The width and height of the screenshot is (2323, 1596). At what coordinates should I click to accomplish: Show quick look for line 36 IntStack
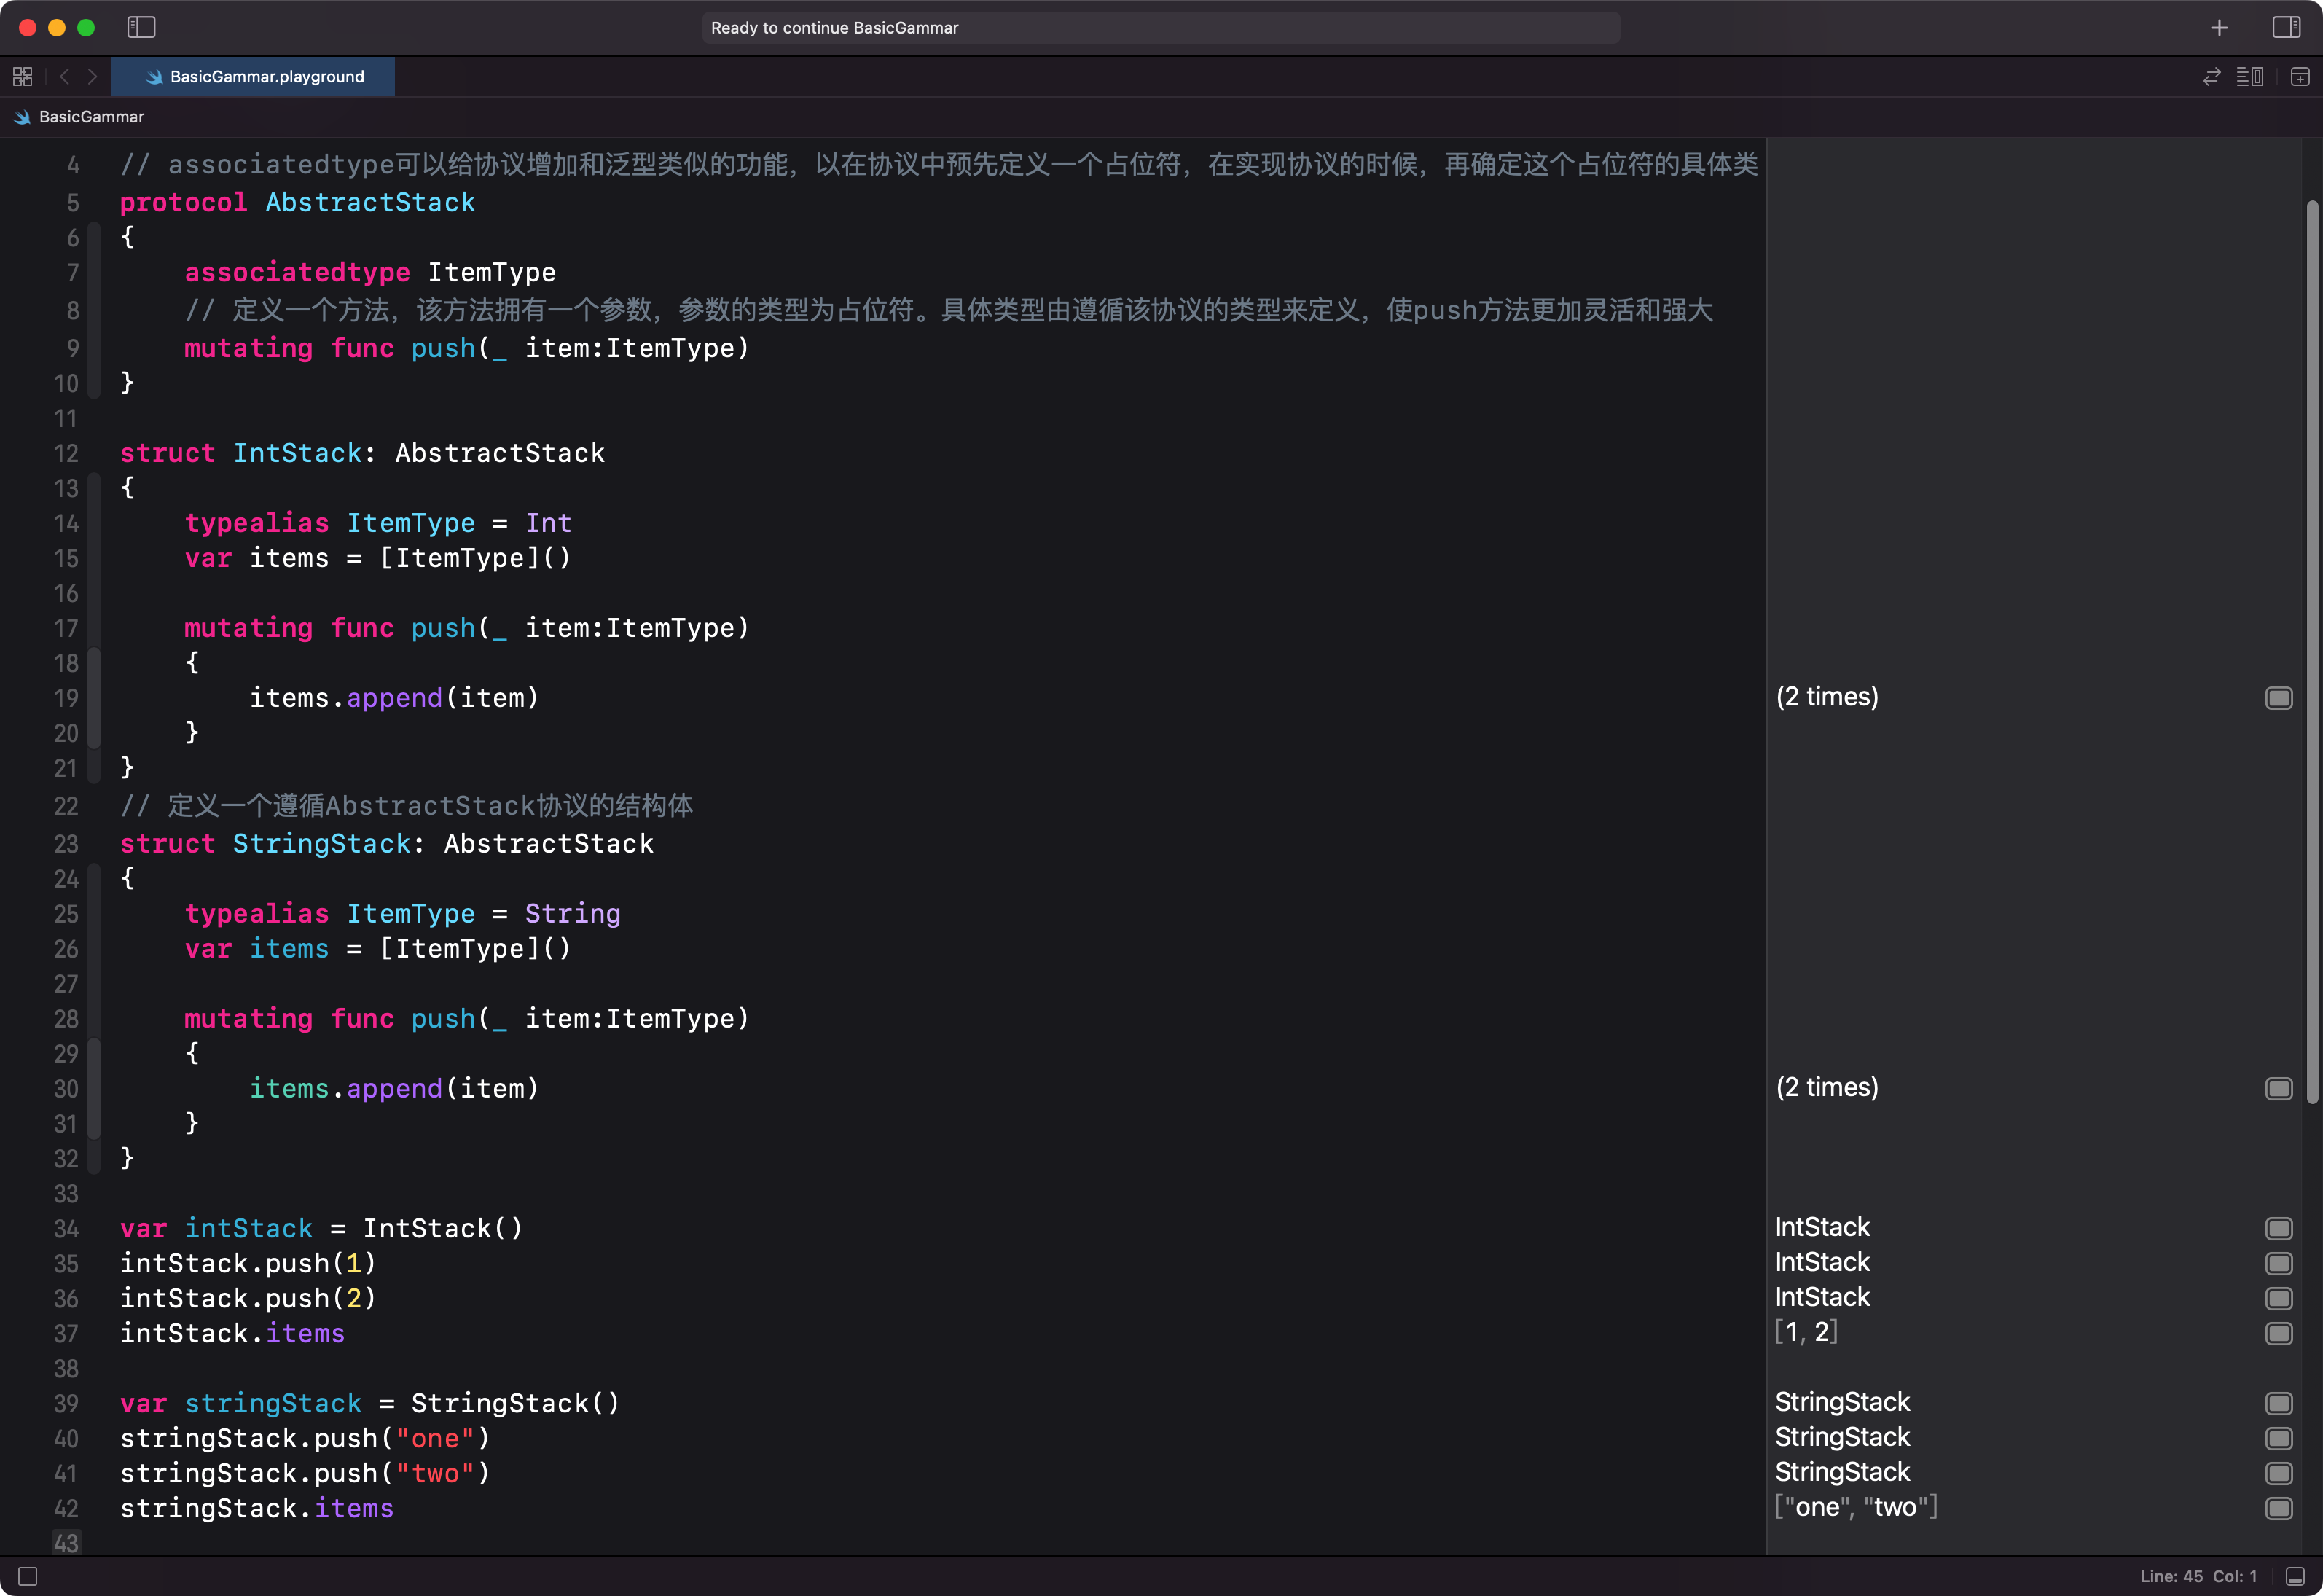[x=2278, y=1298]
